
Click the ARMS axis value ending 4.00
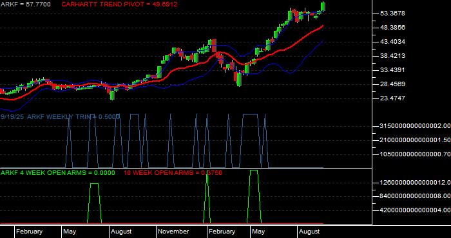pyautogui.click(x=415, y=210)
